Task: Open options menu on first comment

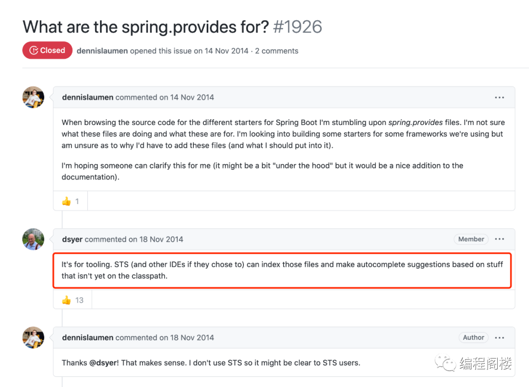Action: (x=499, y=98)
